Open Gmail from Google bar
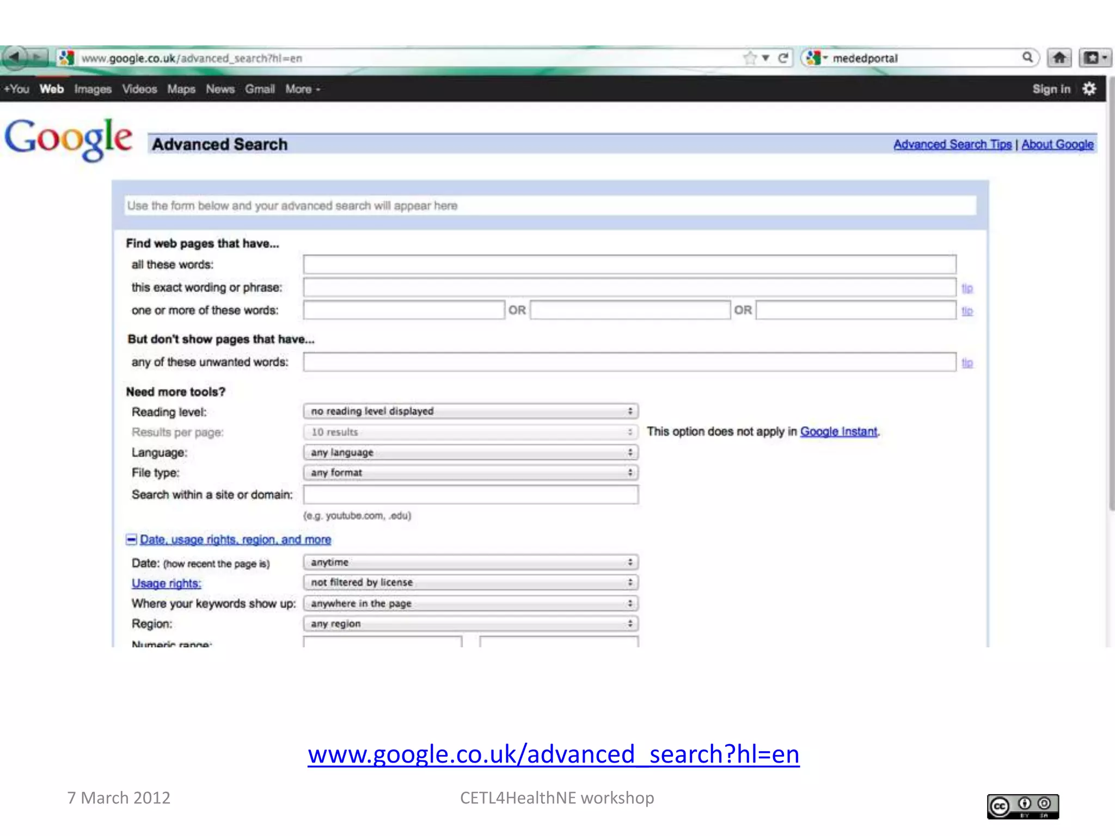1115x836 pixels. (x=260, y=89)
